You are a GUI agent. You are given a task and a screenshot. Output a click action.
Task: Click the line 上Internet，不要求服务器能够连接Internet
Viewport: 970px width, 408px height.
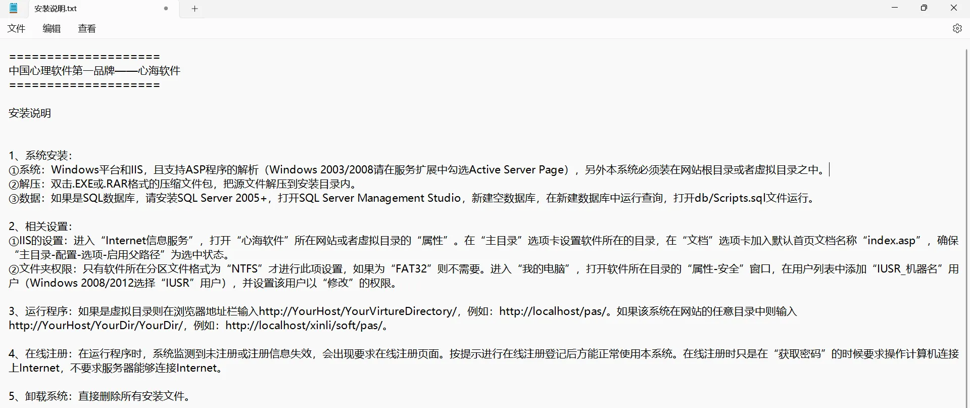[x=116, y=368]
